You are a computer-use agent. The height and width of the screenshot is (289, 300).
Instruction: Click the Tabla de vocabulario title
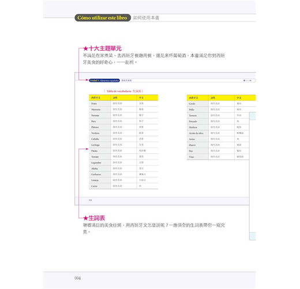tap(123, 91)
